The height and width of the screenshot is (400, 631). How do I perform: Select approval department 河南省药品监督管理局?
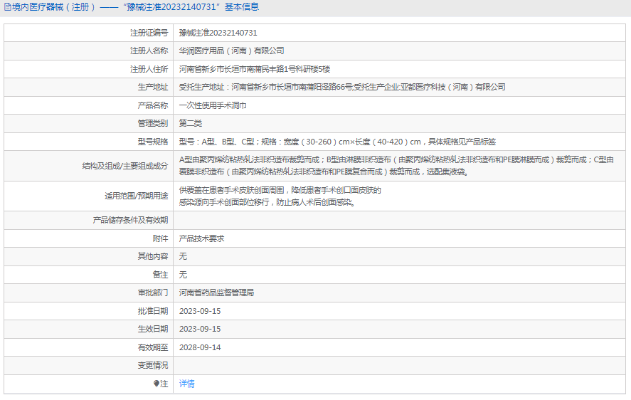coord(216,293)
